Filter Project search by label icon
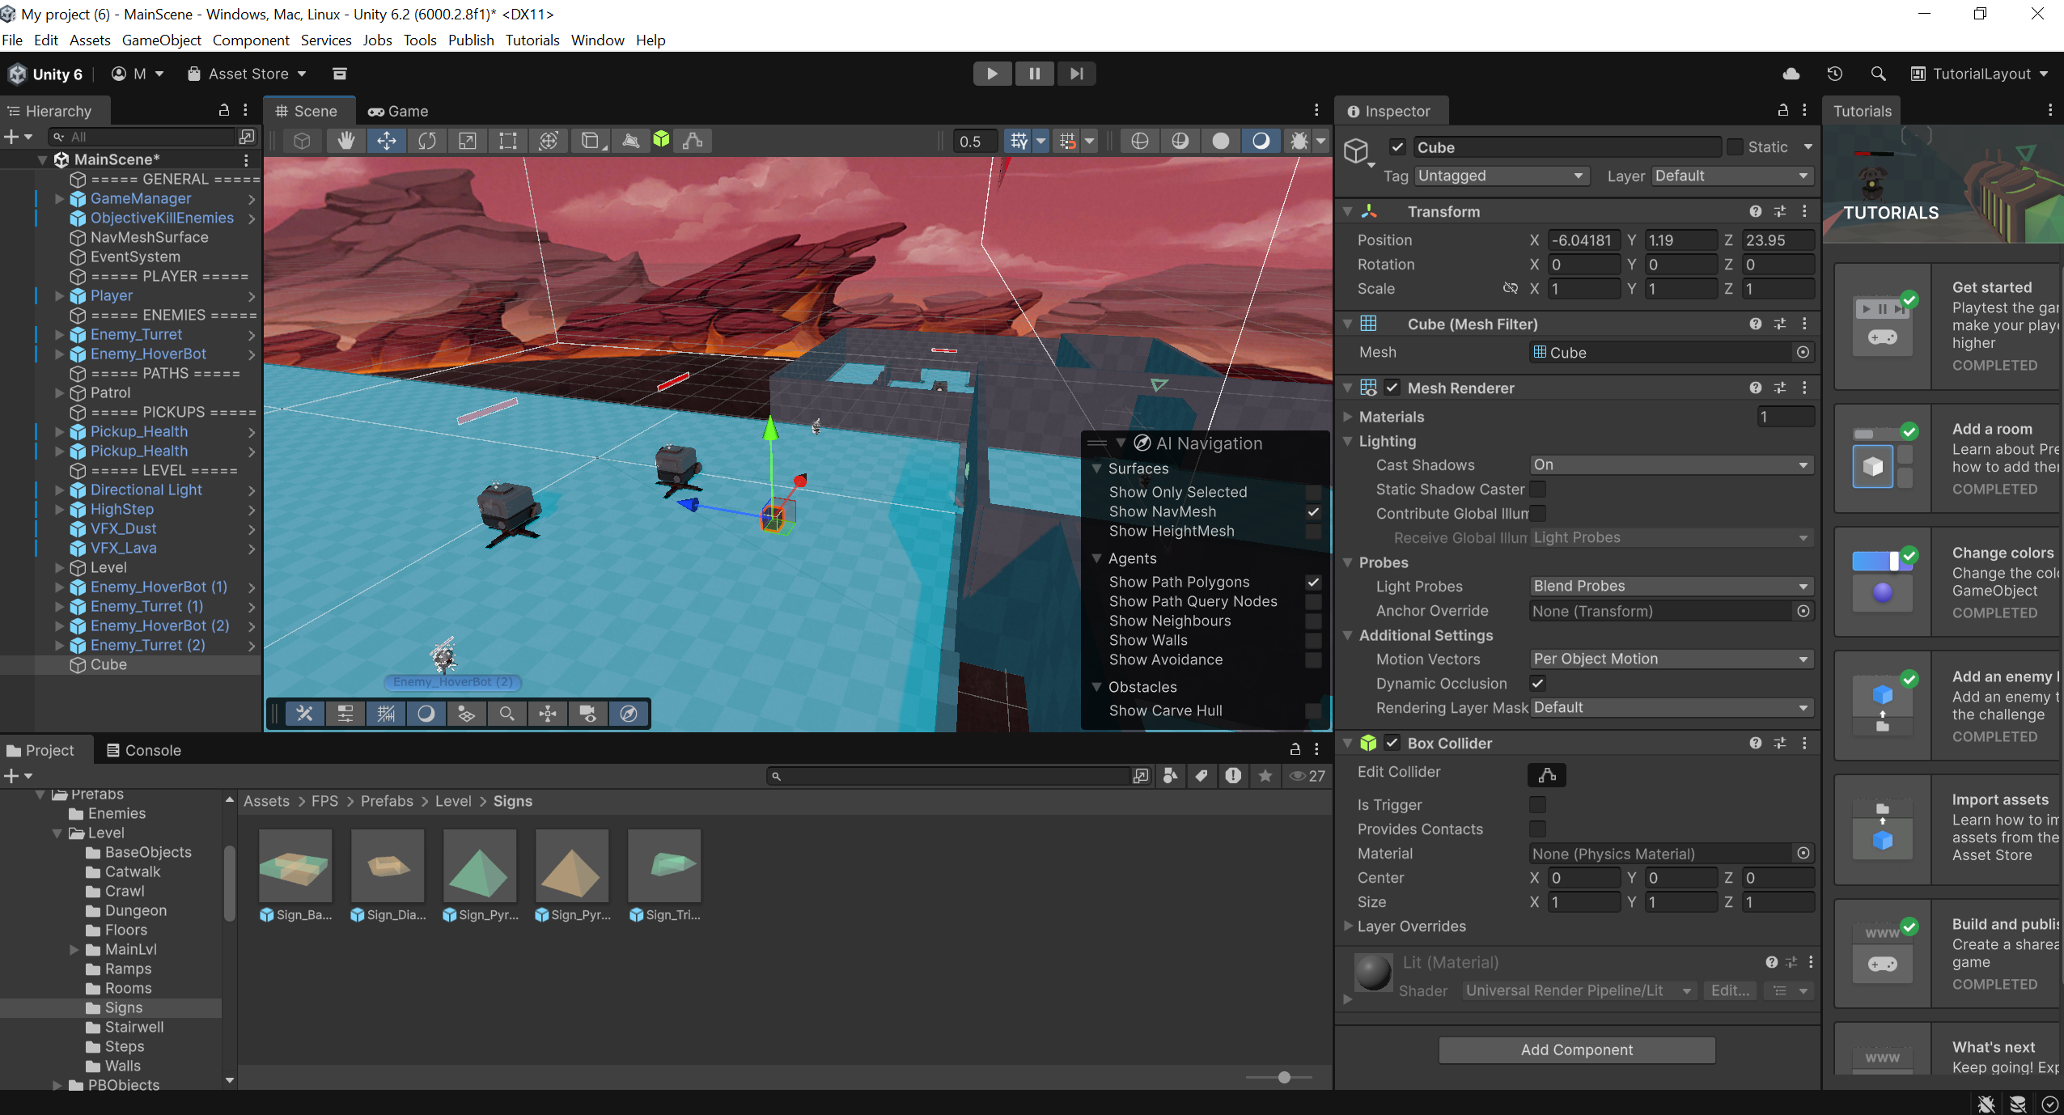 (1202, 775)
